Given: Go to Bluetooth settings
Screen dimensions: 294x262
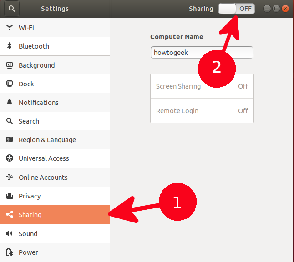Looking at the screenshot, I should click(x=55, y=46).
